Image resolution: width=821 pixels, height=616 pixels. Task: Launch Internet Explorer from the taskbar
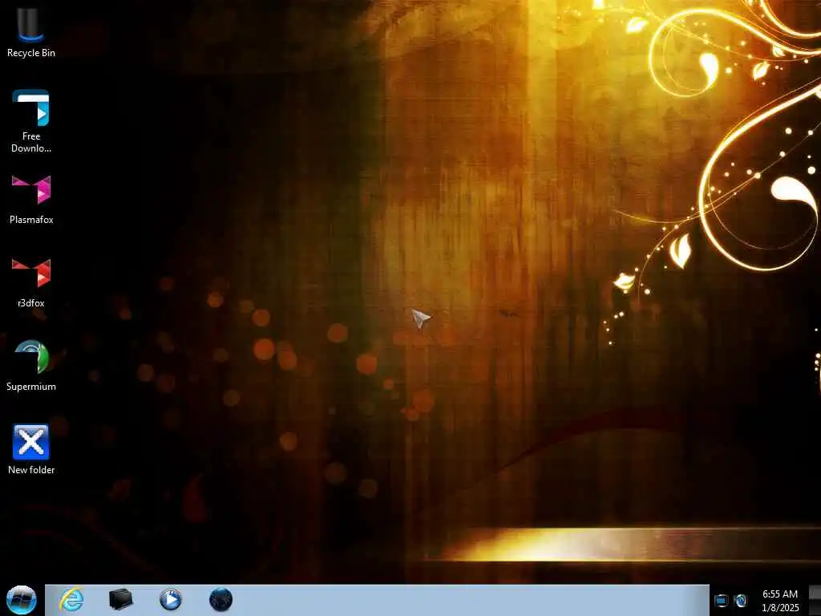(x=71, y=600)
